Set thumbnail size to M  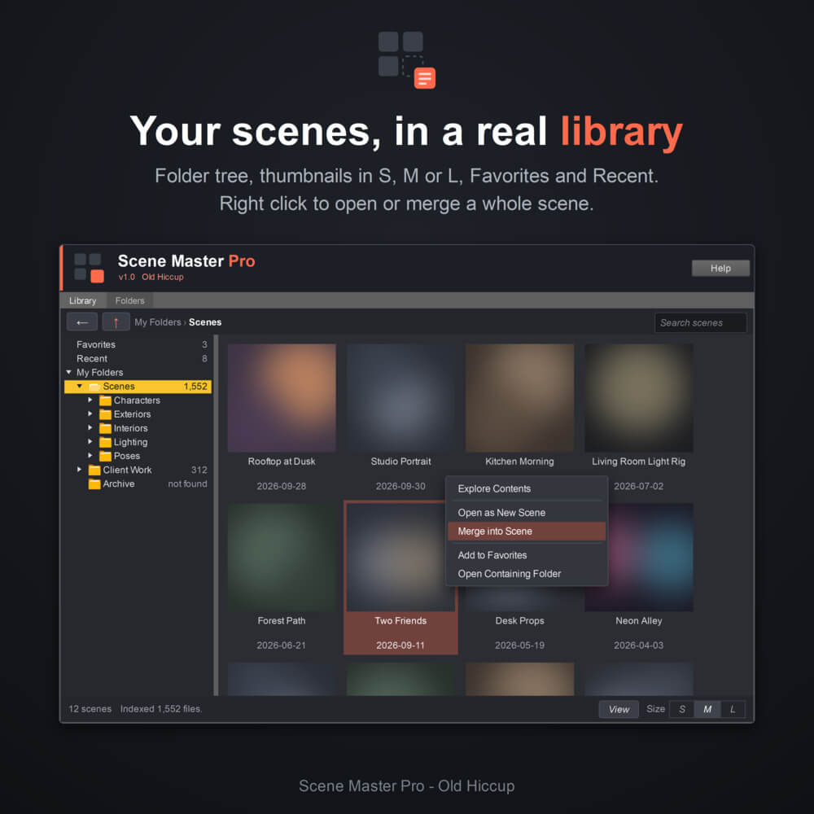[x=707, y=709]
